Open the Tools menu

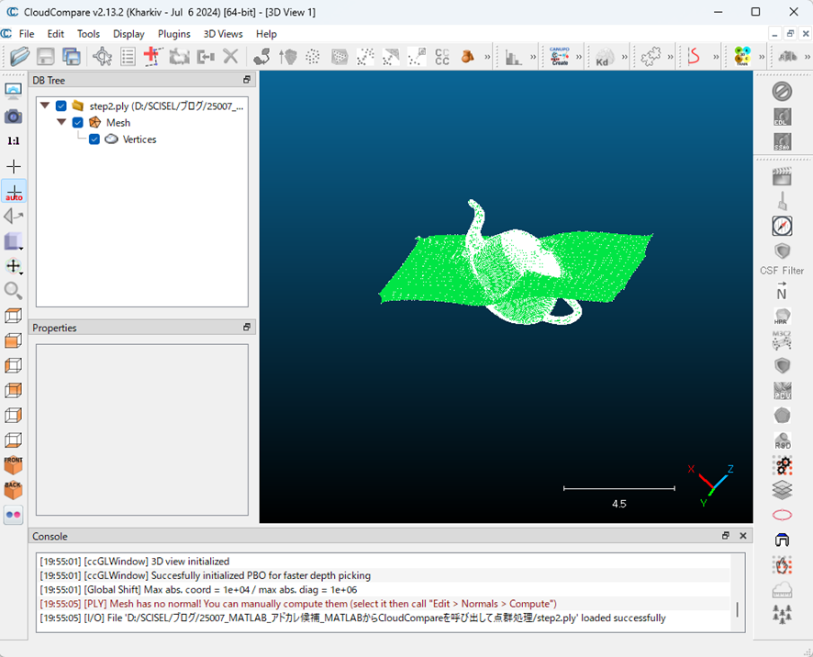point(88,34)
